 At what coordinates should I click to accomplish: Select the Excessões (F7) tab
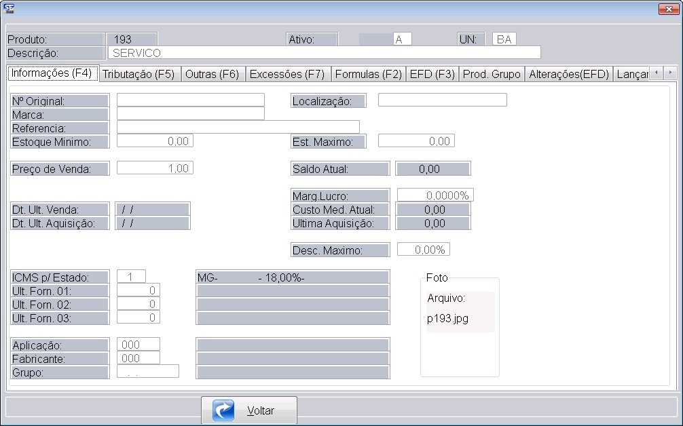287,74
